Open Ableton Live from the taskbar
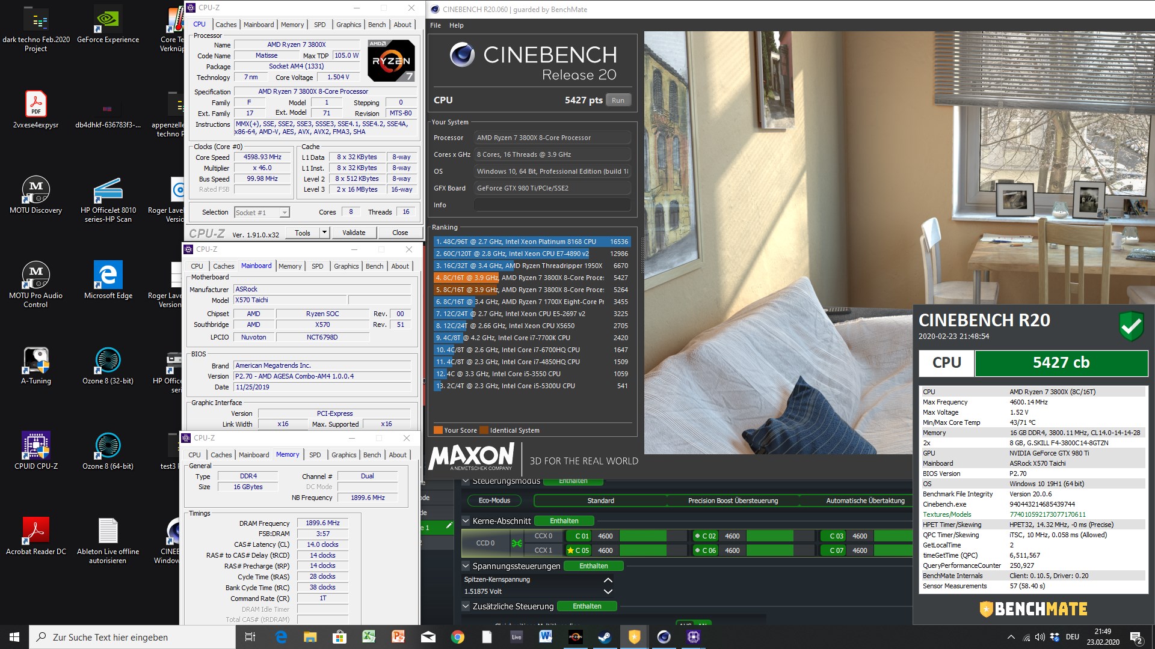The height and width of the screenshot is (649, 1155). [516, 637]
